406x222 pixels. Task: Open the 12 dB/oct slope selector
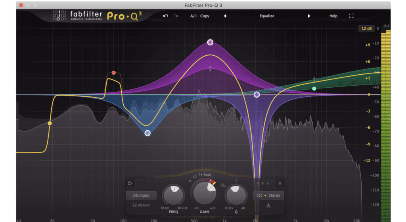tap(141, 205)
